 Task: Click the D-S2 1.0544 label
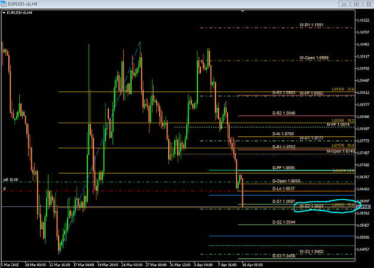click(x=284, y=222)
